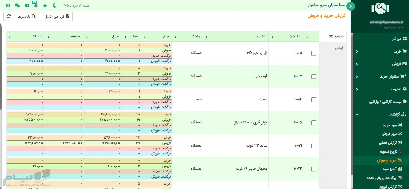Viewport: 409px width, 189px height.
Task: Sort by مبلغ column header
Action: [x=116, y=36]
